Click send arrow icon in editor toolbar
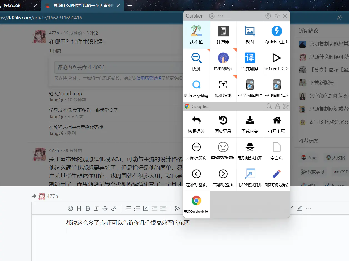This screenshot has width=349, height=261. pos(177,208)
